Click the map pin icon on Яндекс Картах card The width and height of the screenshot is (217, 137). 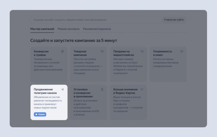tap(142, 90)
